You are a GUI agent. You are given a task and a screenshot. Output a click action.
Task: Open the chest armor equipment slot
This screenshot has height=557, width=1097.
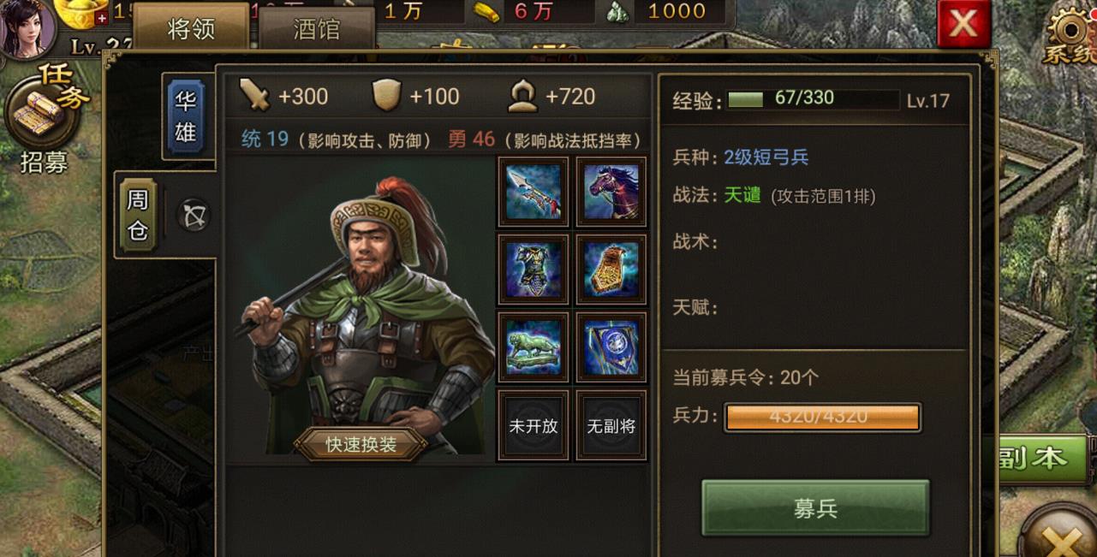pyautogui.click(x=533, y=270)
